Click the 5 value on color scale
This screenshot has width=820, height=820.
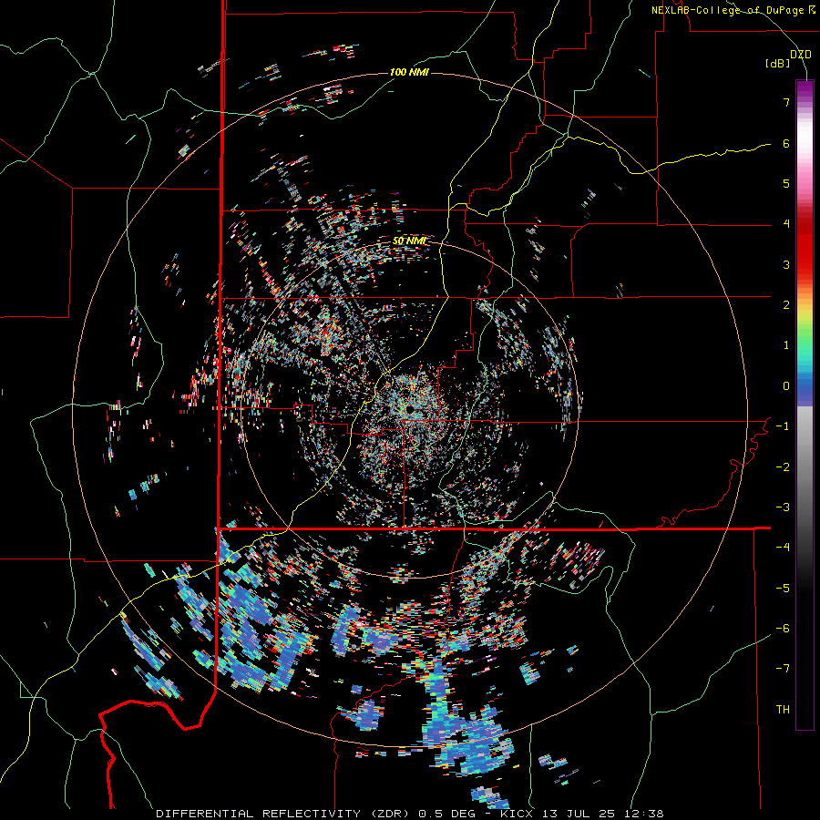tap(786, 183)
